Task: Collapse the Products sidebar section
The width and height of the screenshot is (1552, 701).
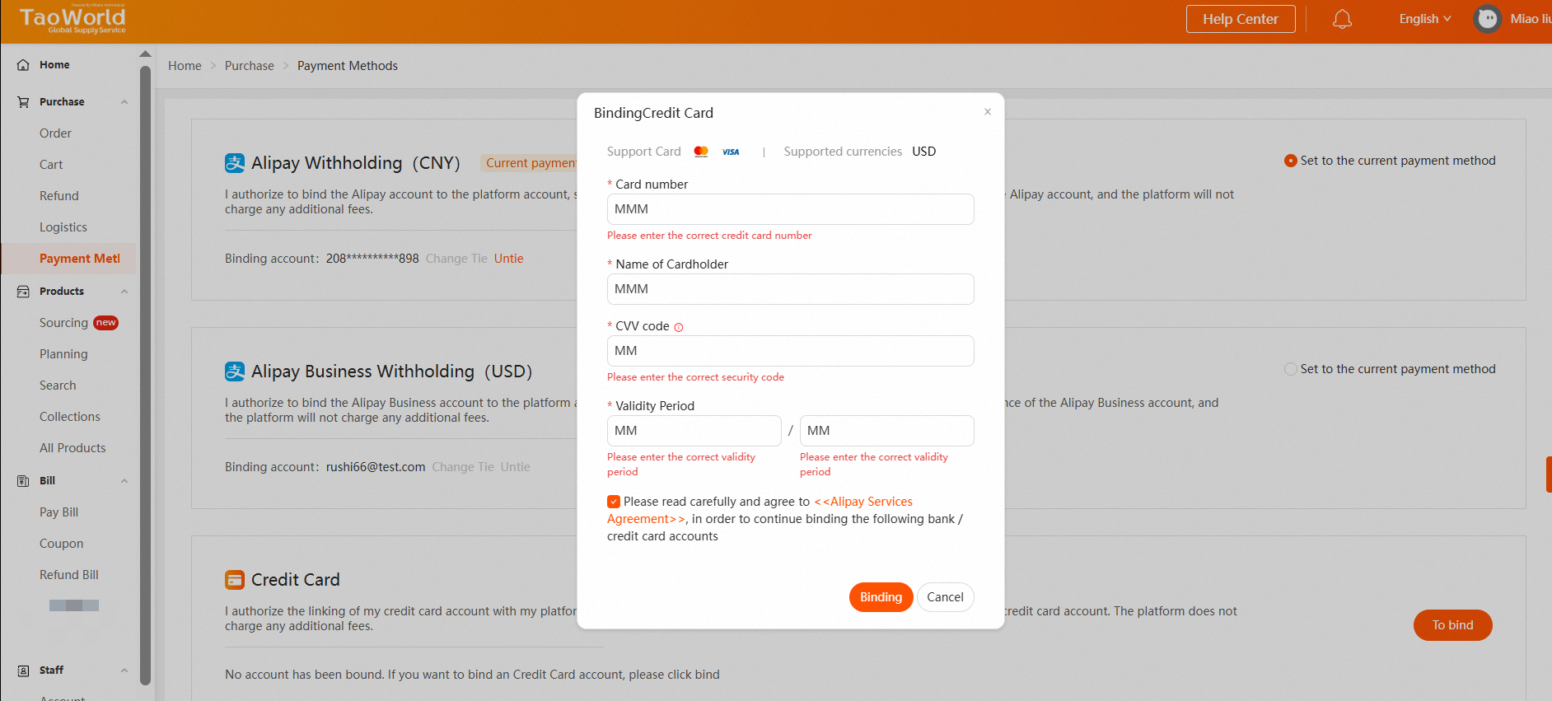Action: 124,292
